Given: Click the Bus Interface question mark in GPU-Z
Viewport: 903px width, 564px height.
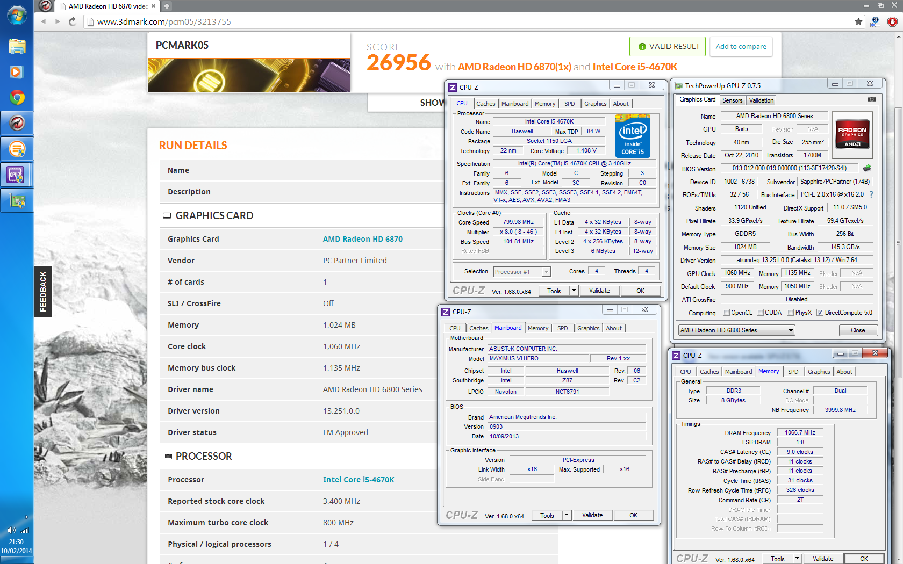Looking at the screenshot, I should tap(871, 194).
